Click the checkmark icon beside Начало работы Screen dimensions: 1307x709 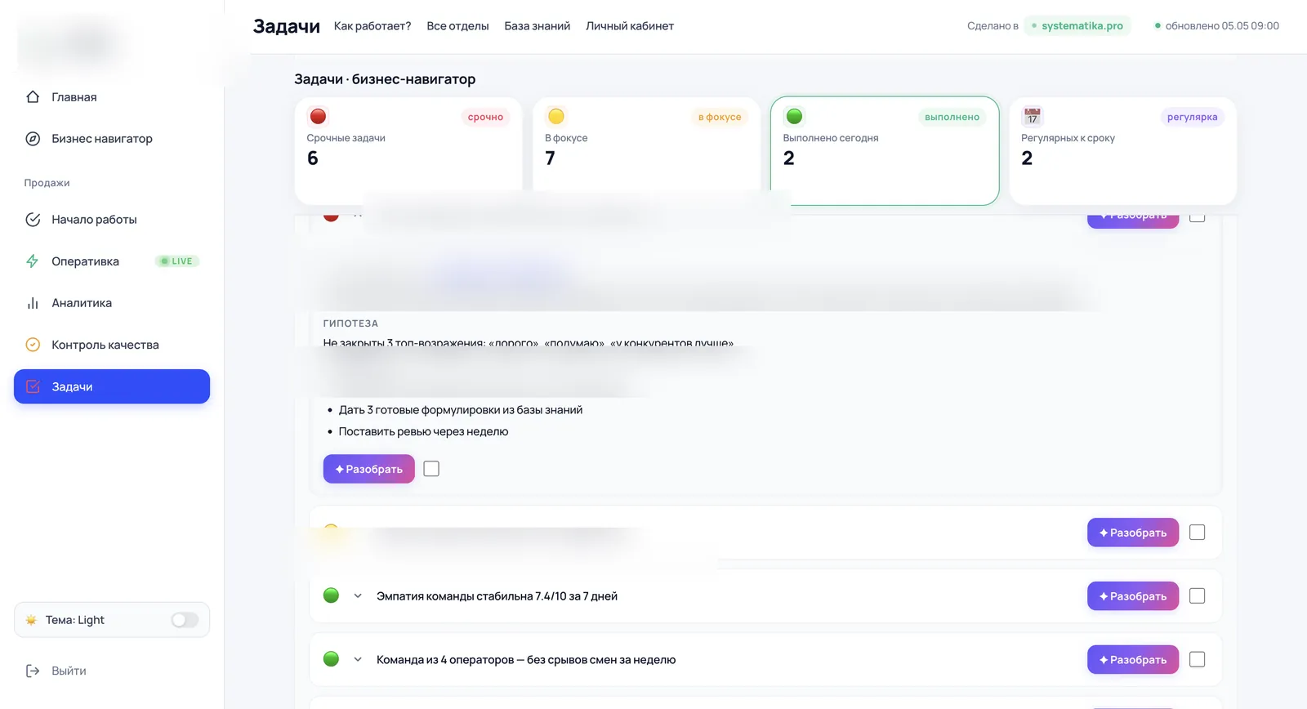[x=33, y=220]
